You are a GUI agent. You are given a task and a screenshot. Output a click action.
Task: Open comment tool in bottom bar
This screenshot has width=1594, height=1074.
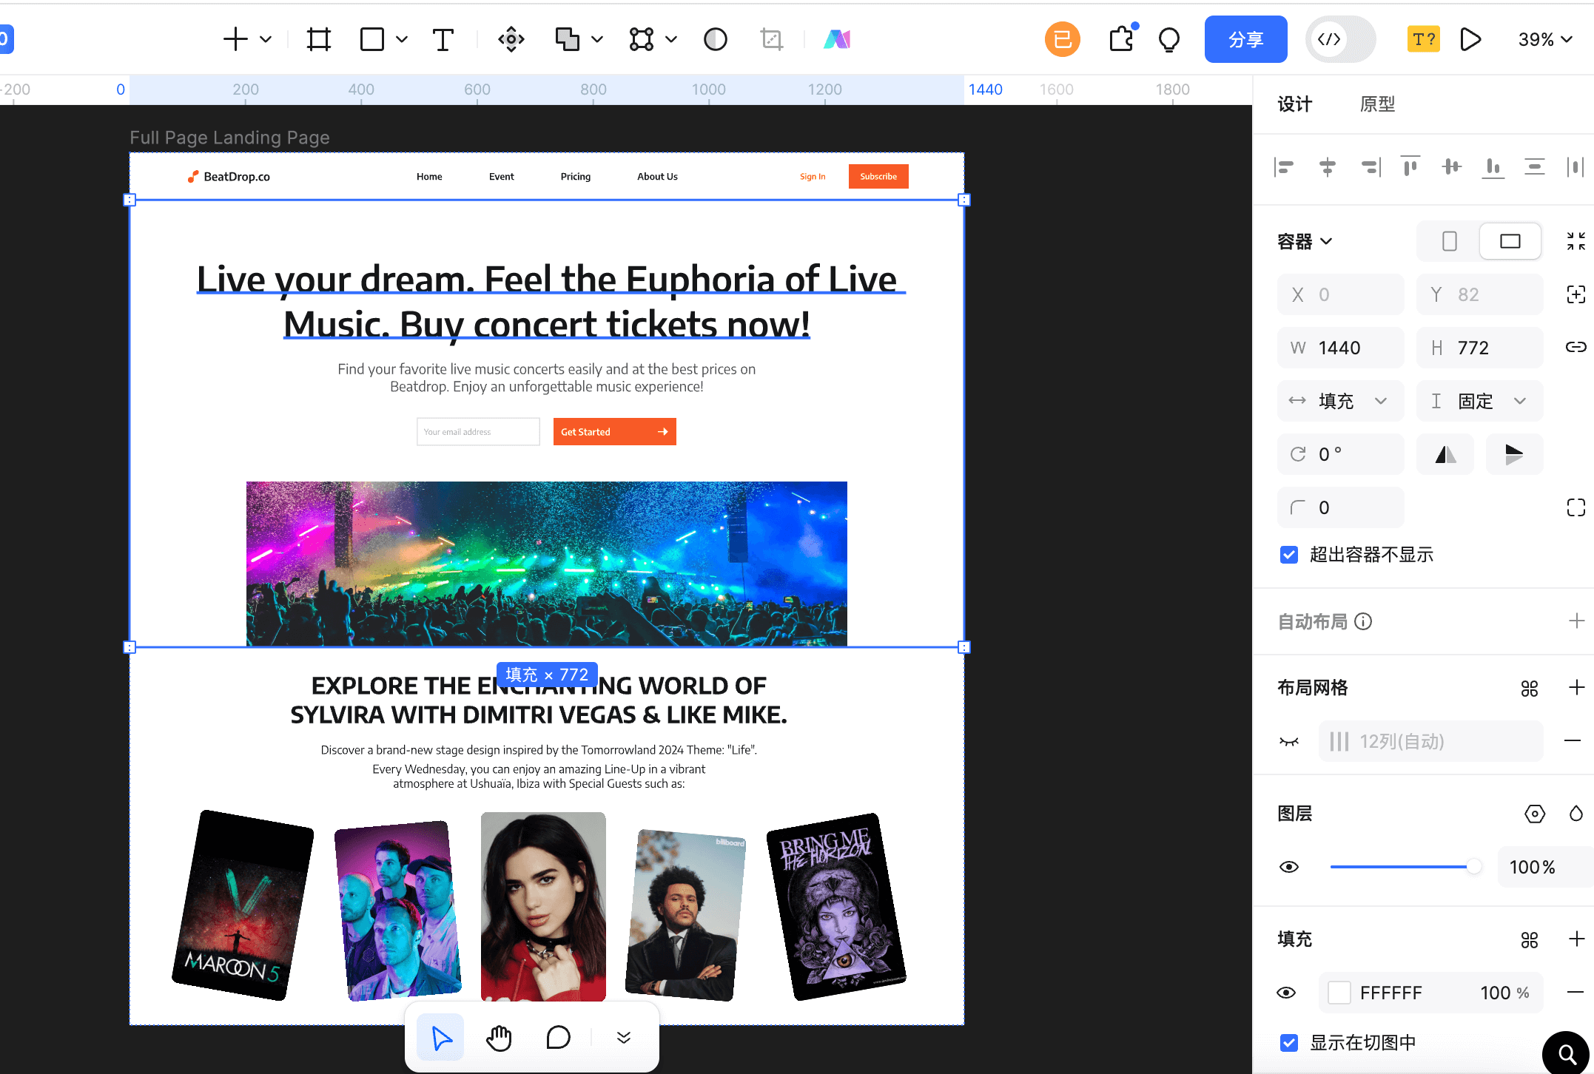pos(558,1038)
